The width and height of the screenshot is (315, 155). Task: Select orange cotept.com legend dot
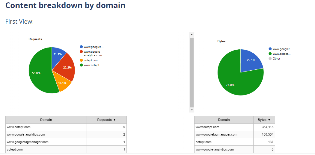pyautogui.click(x=82, y=60)
